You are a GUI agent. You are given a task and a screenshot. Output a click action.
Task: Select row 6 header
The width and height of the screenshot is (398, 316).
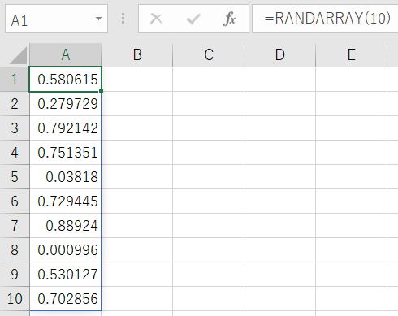15,201
